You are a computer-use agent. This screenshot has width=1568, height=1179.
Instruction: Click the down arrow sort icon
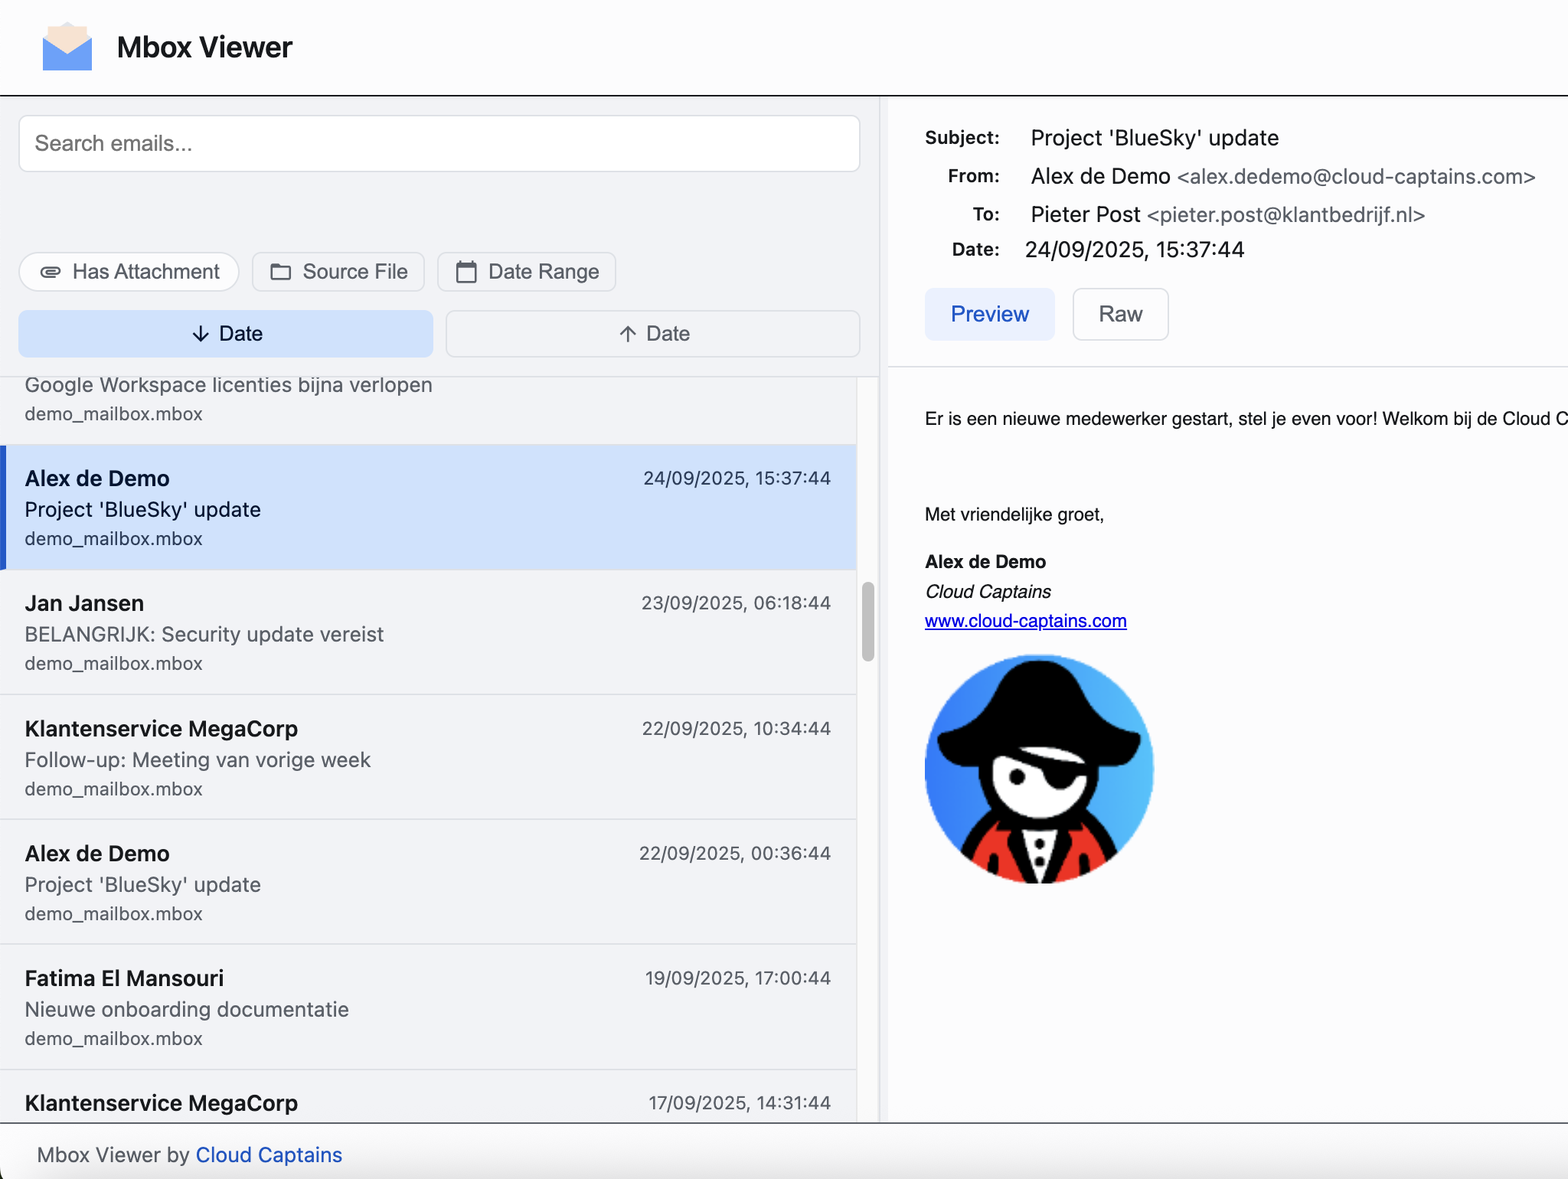pos(201,334)
